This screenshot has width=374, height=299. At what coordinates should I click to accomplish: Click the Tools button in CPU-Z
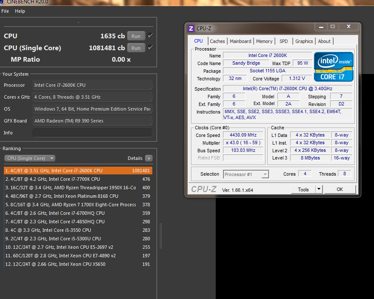point(303,189)
